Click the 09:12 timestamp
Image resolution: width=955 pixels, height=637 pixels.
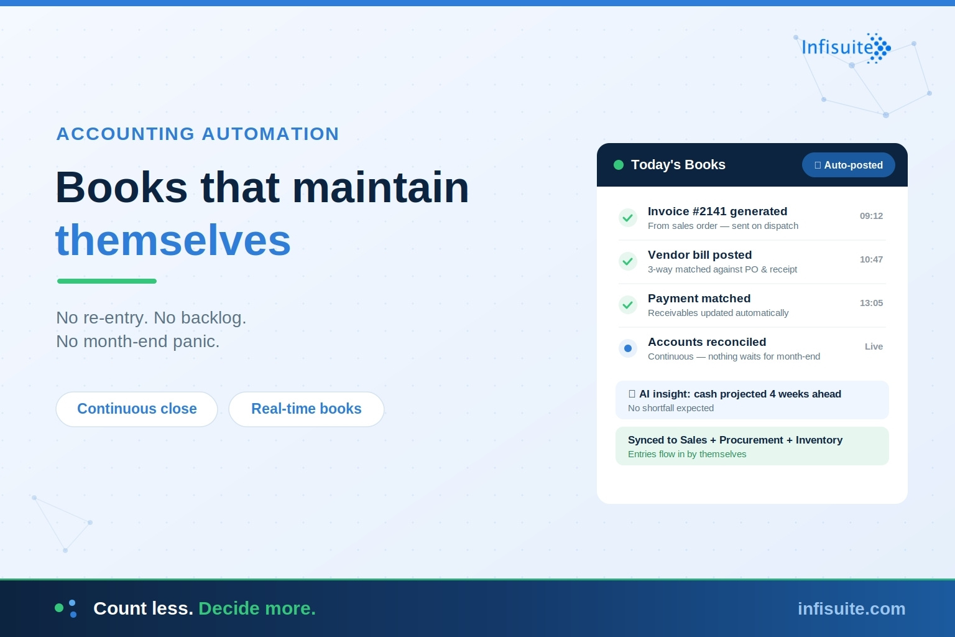871,216
